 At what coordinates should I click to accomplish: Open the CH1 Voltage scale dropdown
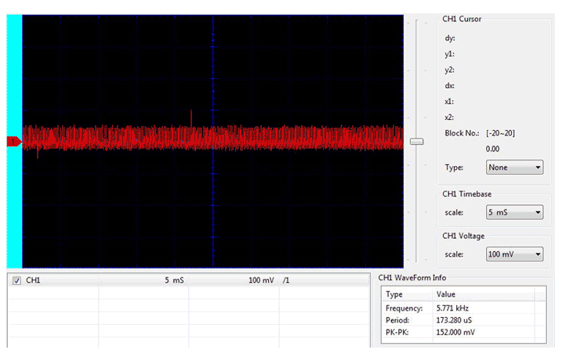tap(515, 254)
